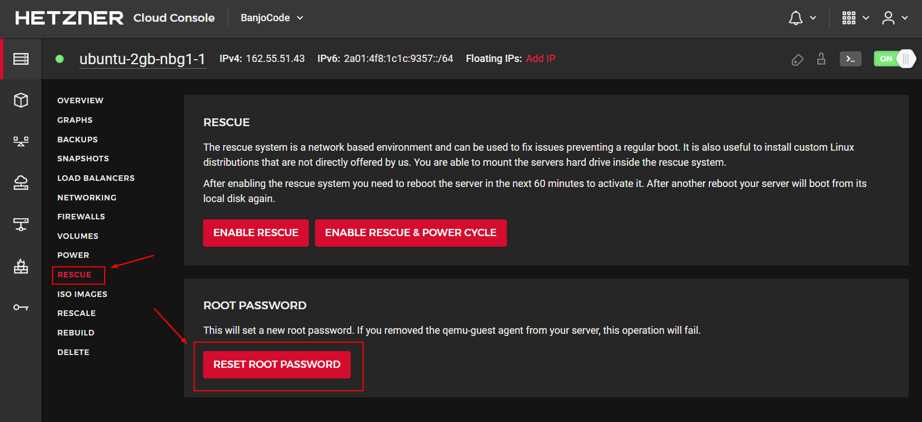Open the cube Resources sidebar icon

click(21, 100)
